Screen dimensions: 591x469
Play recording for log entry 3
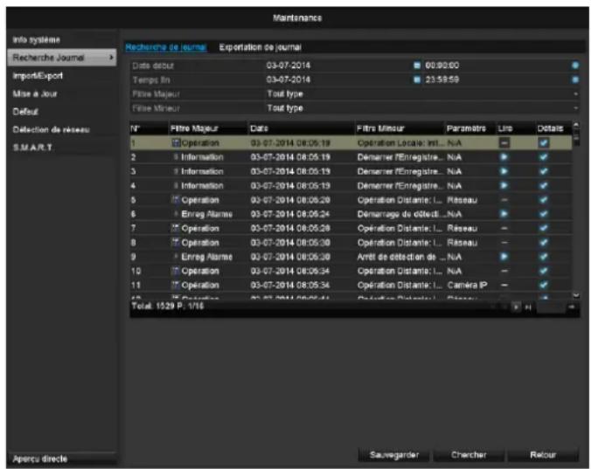click(504, 171)
